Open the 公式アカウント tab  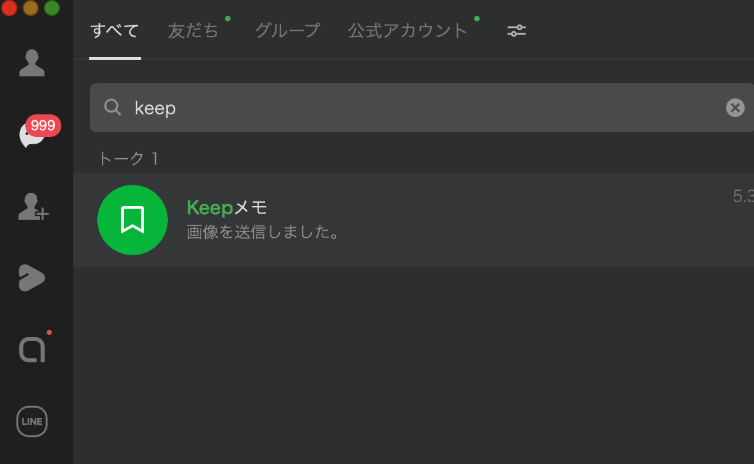(406, 30)
